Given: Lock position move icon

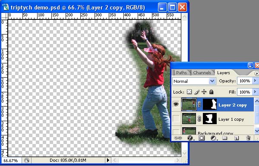Looking at the screenshot, I should [x=204, y=92].
